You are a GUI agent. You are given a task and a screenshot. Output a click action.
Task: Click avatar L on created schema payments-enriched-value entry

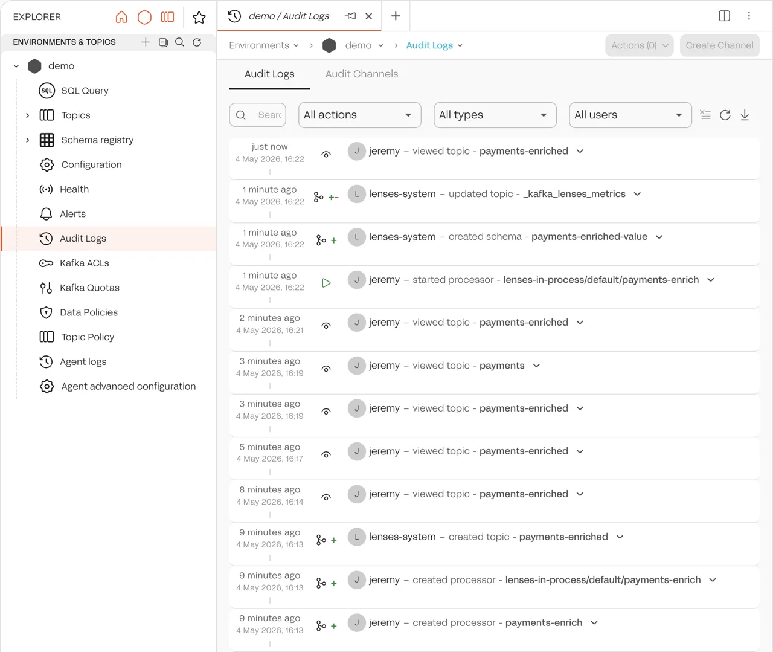coord(356,237)
